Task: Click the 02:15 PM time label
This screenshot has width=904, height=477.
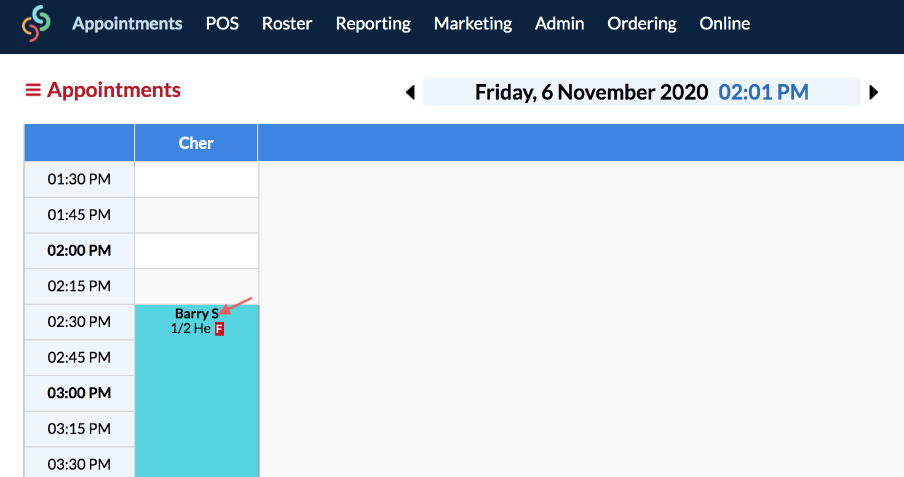Action: pos(79,286)
